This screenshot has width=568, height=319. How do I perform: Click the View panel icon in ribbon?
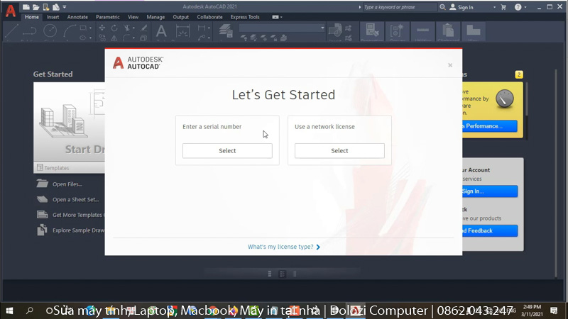tap(473, 31)
